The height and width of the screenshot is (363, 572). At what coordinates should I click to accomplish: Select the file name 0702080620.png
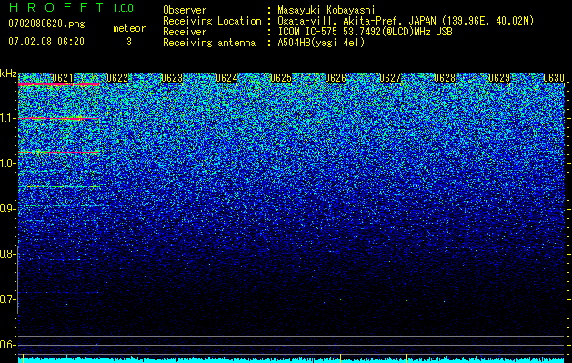tap(46, 25)
